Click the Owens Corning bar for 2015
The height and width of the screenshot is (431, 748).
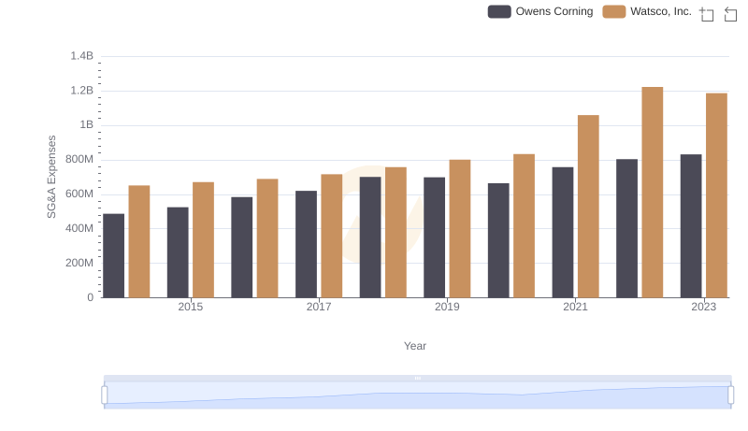click(178, 252)
